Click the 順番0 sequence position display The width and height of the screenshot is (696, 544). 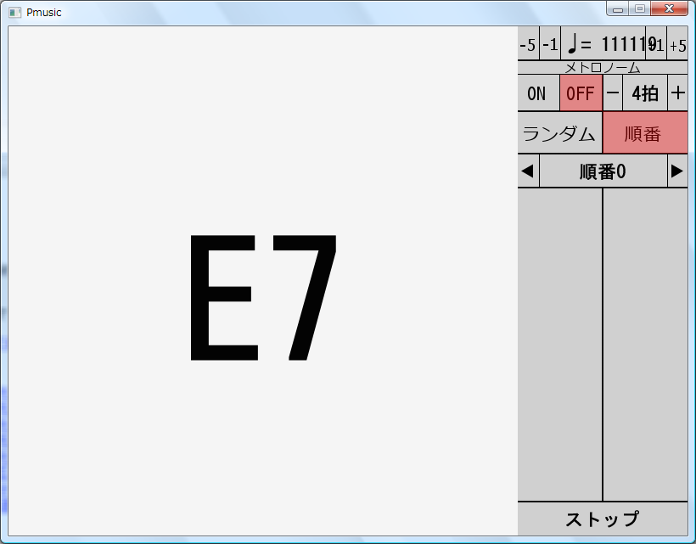pos(601,171)
